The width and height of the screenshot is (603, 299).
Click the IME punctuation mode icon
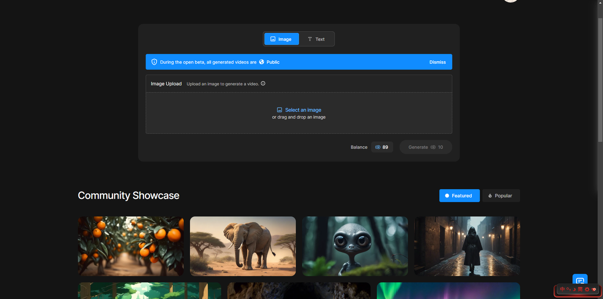click(x=568, y=289)
